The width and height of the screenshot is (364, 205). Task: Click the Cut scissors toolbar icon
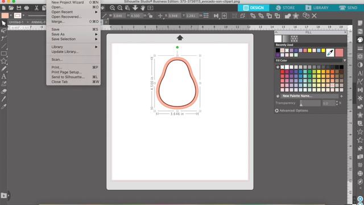[x=36, y=8]
